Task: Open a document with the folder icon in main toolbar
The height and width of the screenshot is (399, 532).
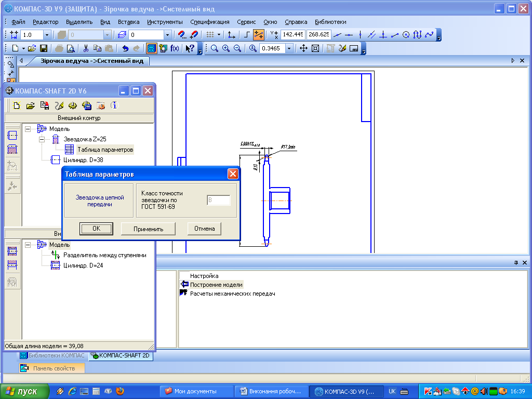Action: click(32, 48)
